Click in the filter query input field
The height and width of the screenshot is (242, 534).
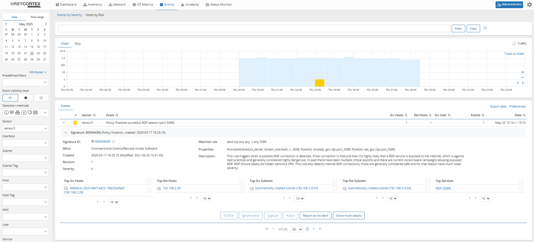[x=254, y=29]
